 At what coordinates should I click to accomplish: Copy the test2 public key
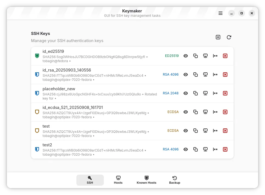pyautogui.click(x=196, y=149)
